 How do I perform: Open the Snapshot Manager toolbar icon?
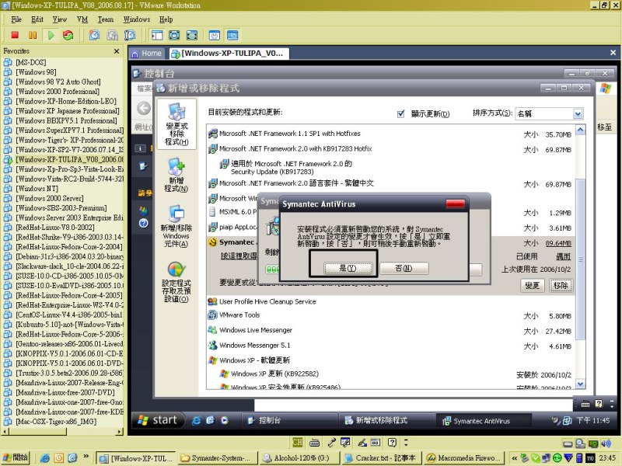pyautogui.click(x=130, y=35)
